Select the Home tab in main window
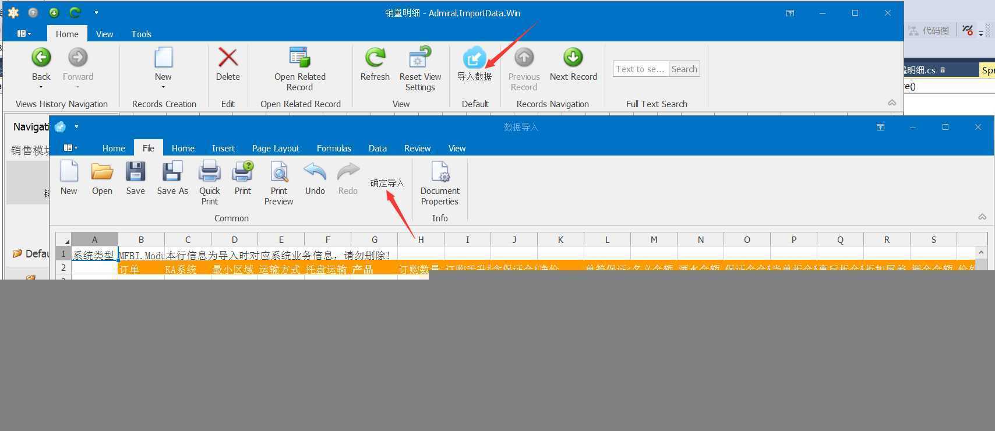 coord(67,34)
